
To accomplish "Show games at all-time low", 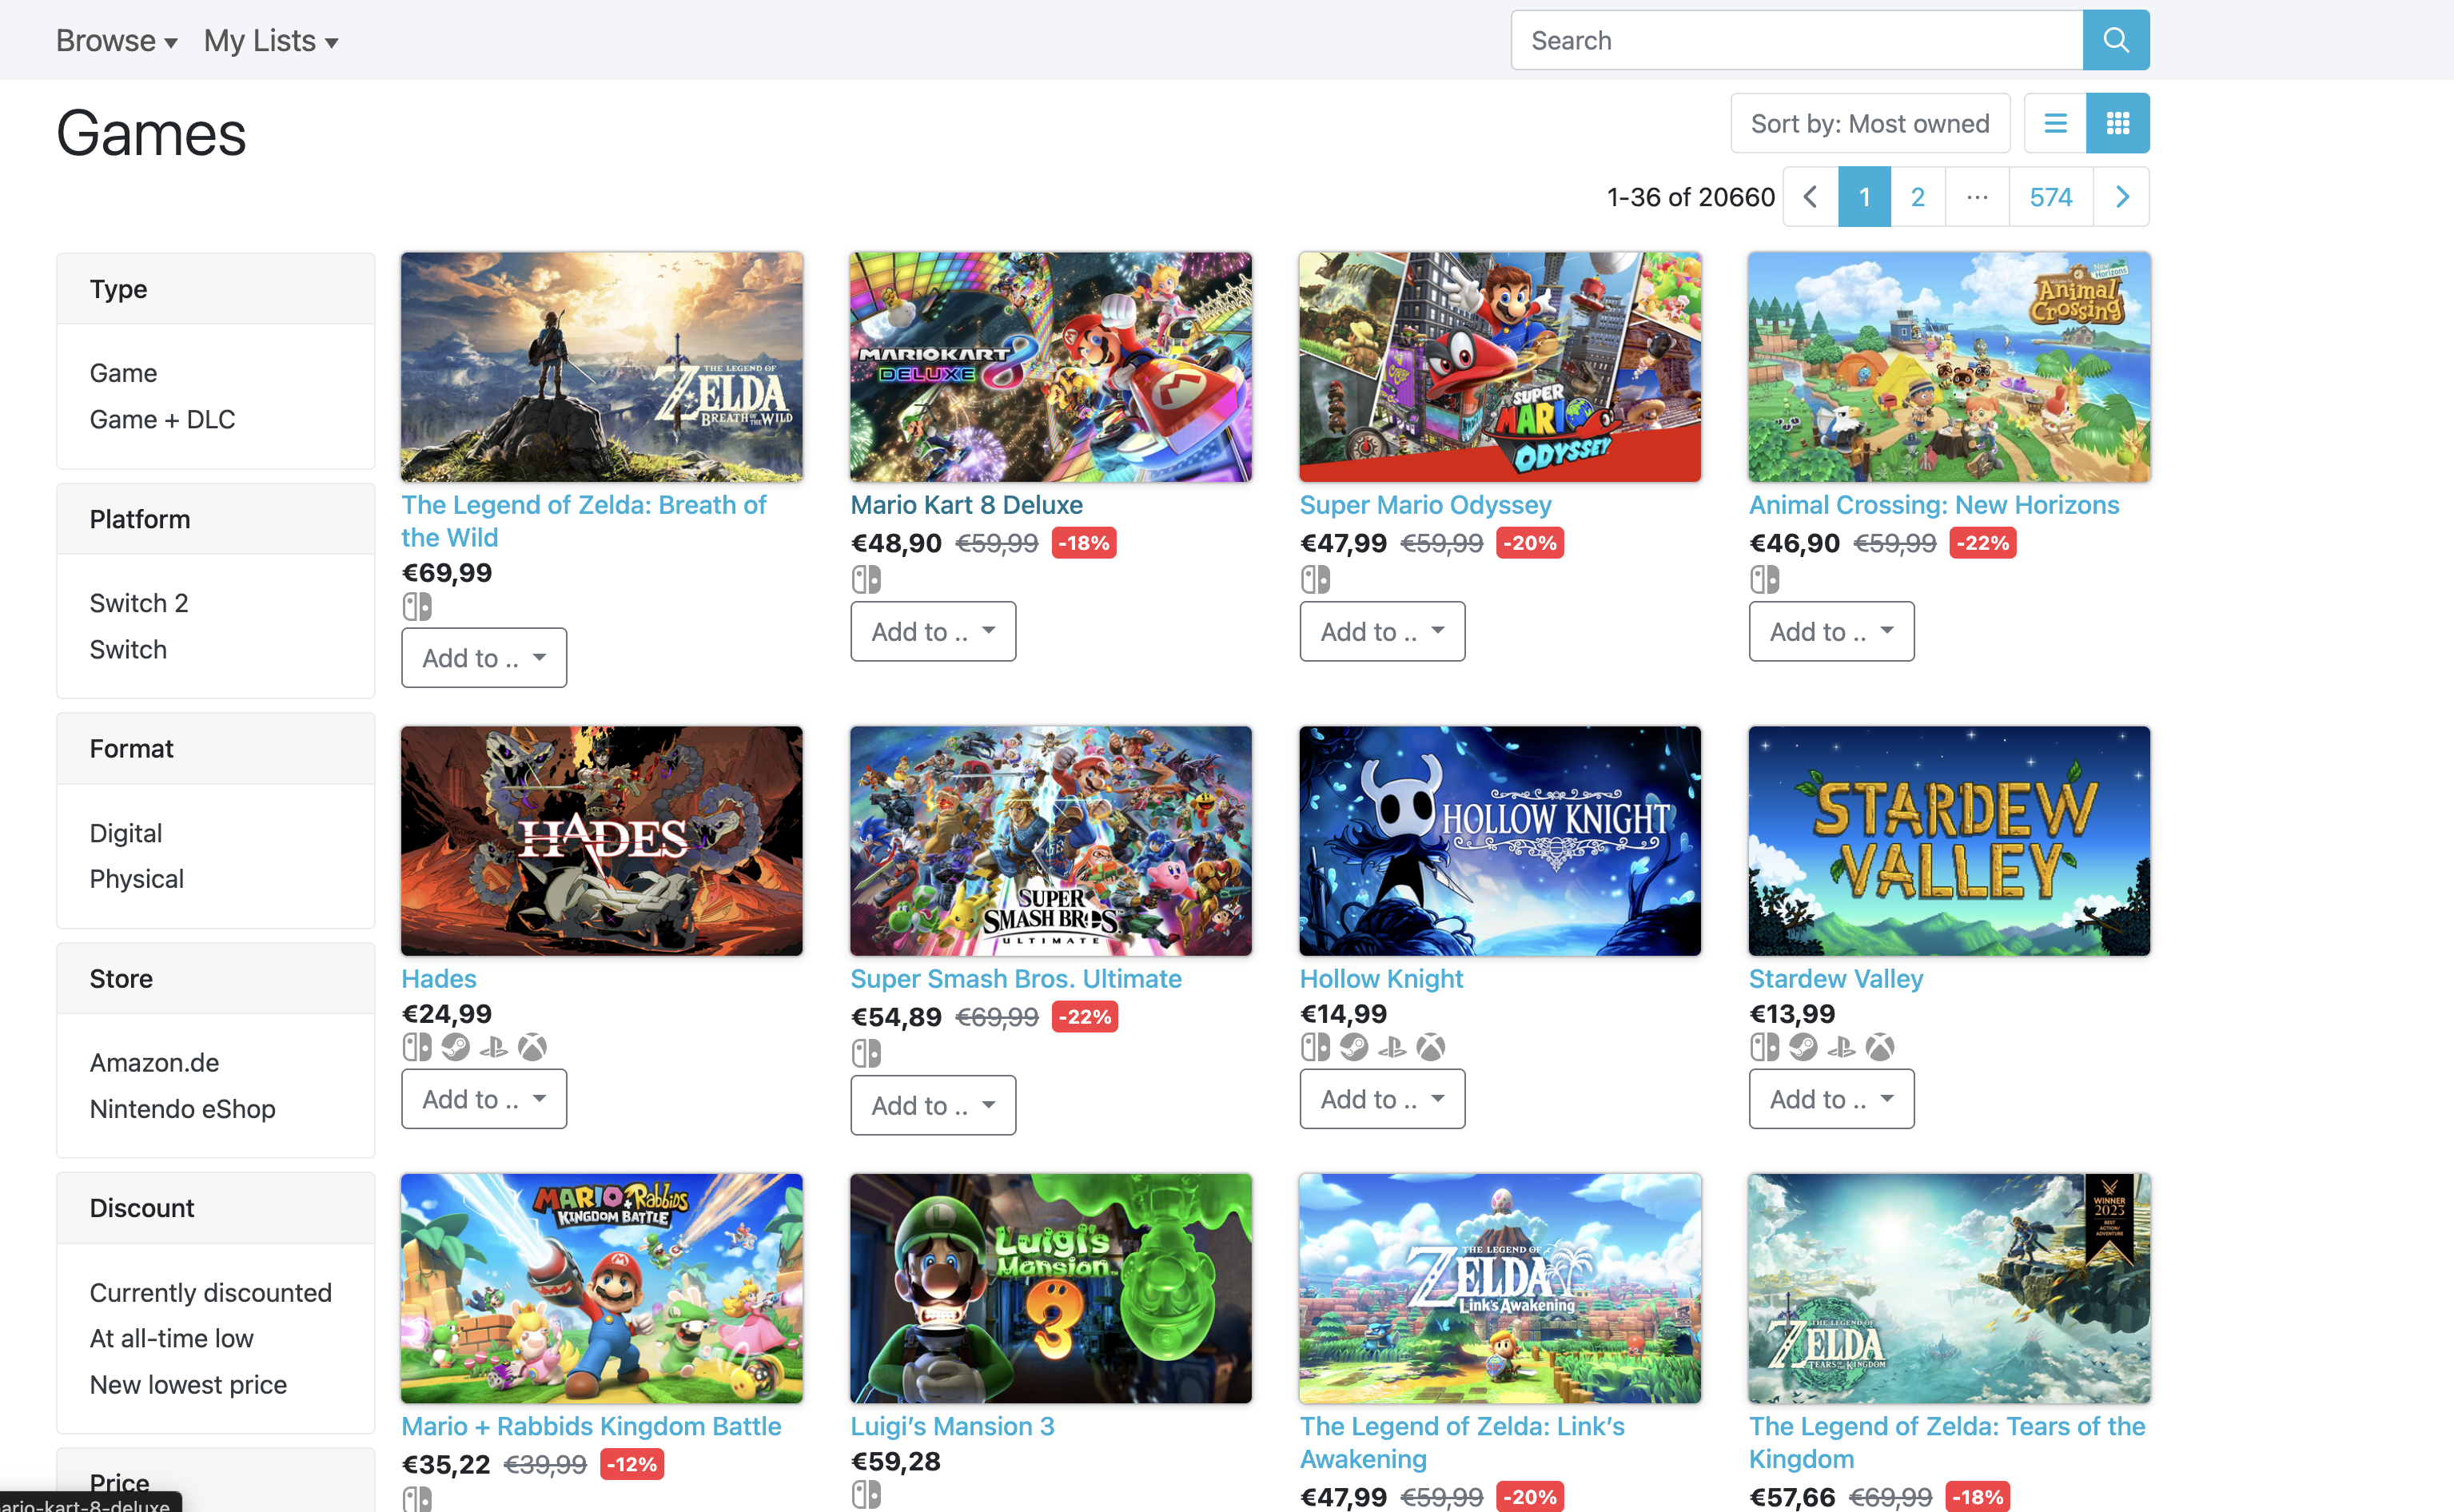I will (x=171, y=1338).
